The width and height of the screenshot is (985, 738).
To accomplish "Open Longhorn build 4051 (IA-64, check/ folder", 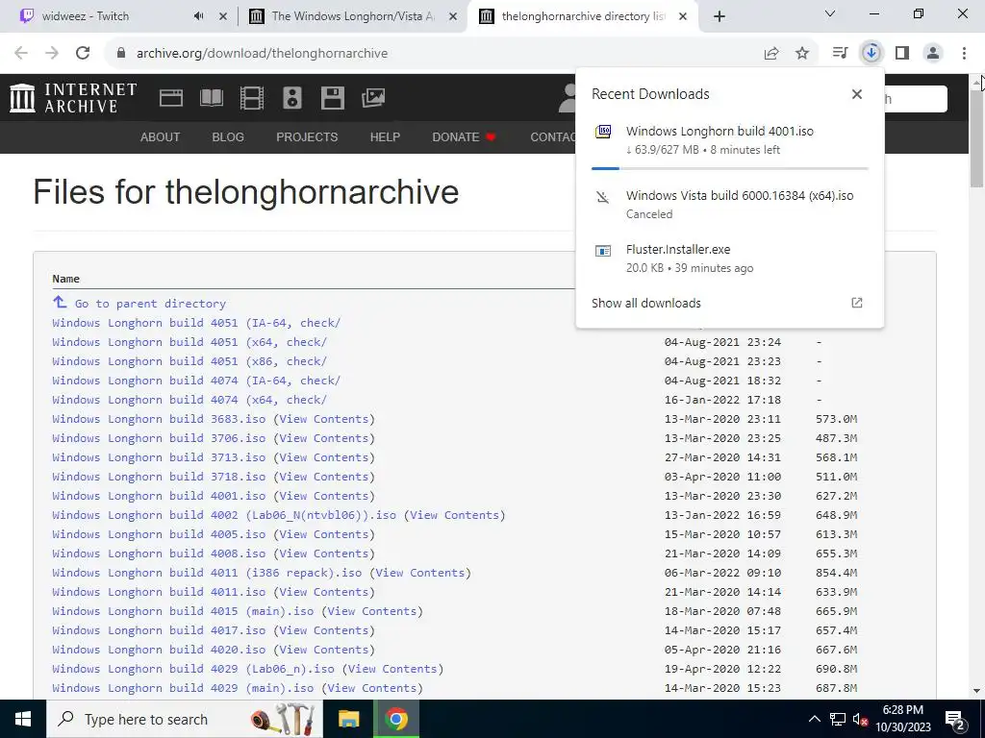I will click(196, 323).
